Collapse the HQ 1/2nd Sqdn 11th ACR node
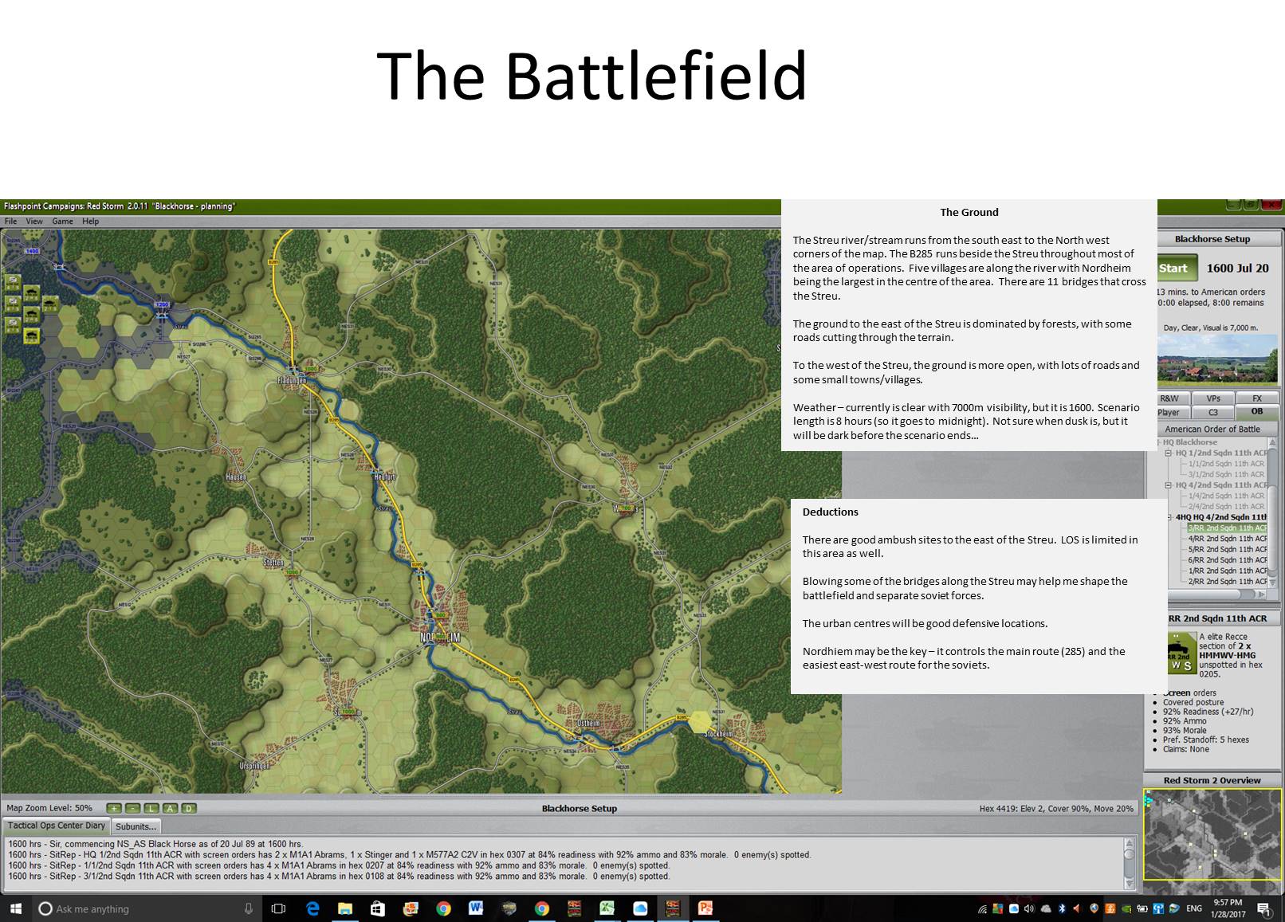The width and height of the screenshot is (1285, 922). 1169,453
